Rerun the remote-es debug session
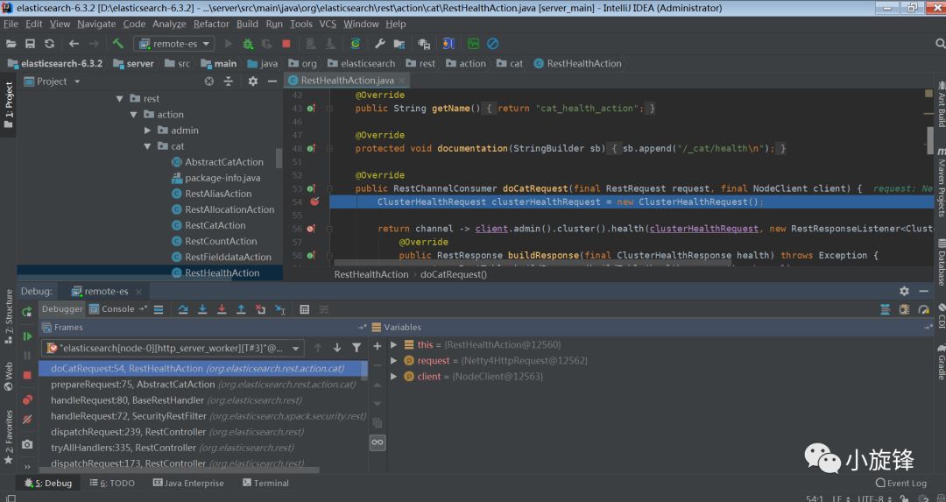 [27, 312]
